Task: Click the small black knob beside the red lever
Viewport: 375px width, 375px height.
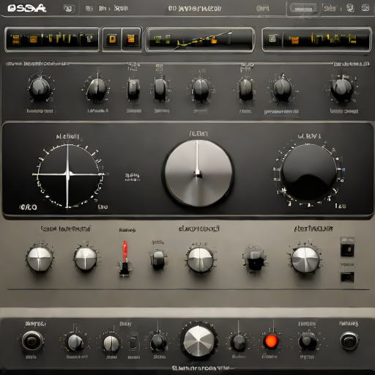Action: 158,260
